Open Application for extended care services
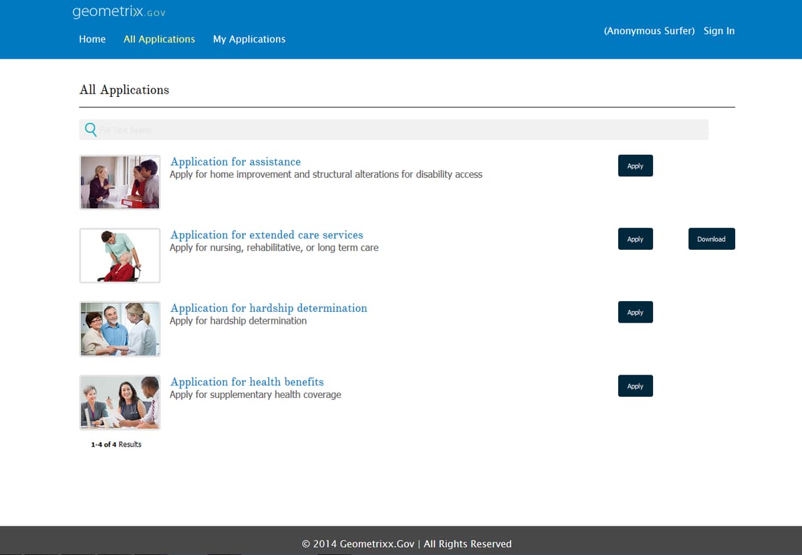 tap(267, 235)
